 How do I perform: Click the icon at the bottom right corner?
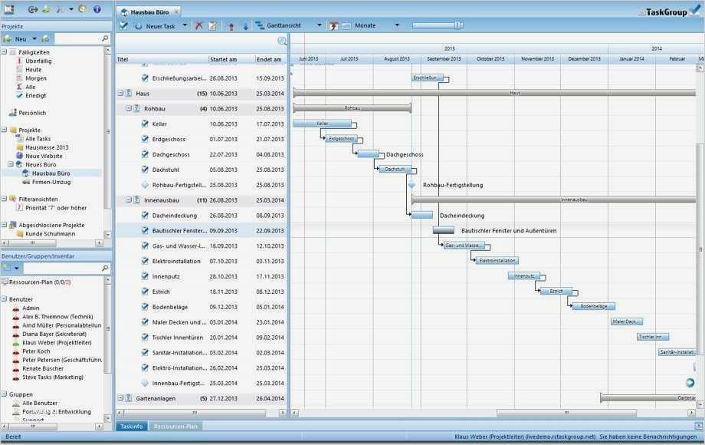tap(698, 426)
